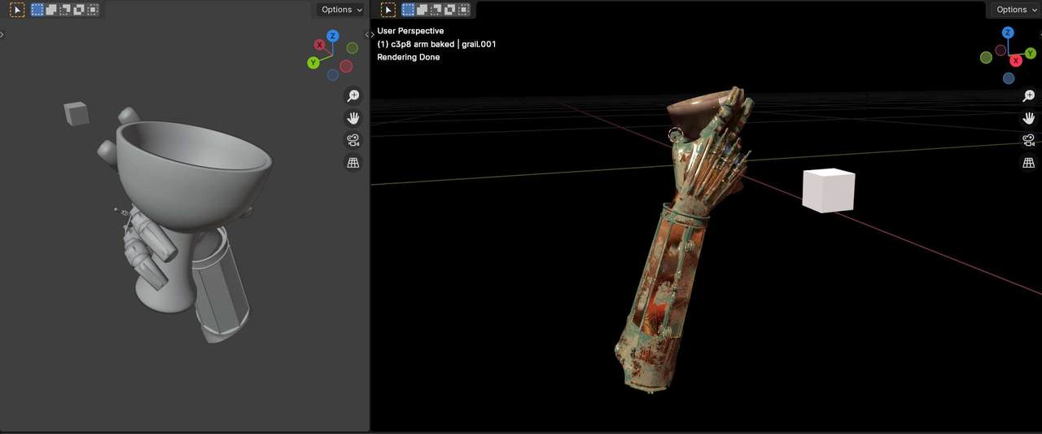
Task: Toggle camera view icon in right viewport
Action: 1029,140
